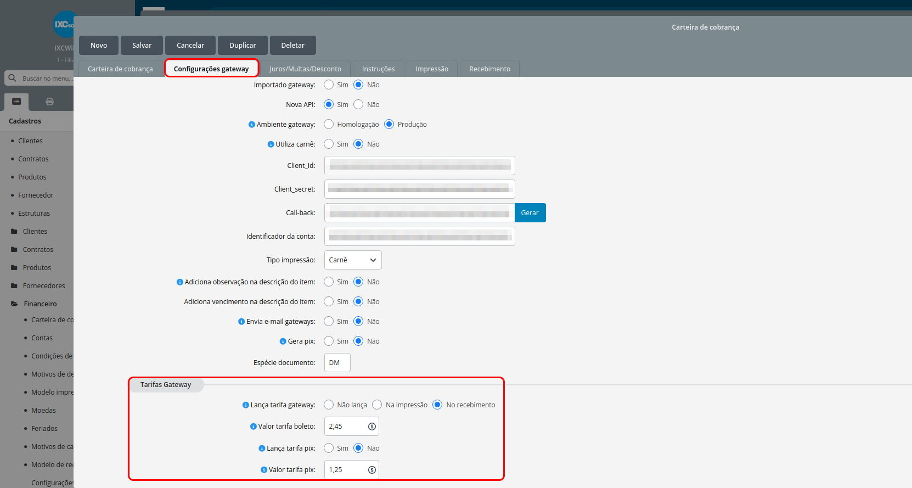Select Não lança for Lança tarifa gateway
This screenshot has height=488, width=912.
coord(329,405)
